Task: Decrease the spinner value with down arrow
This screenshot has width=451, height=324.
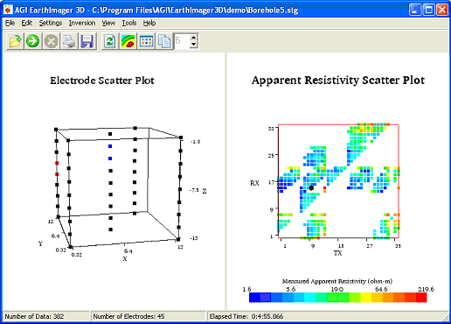Action: [x=194, y=45]
